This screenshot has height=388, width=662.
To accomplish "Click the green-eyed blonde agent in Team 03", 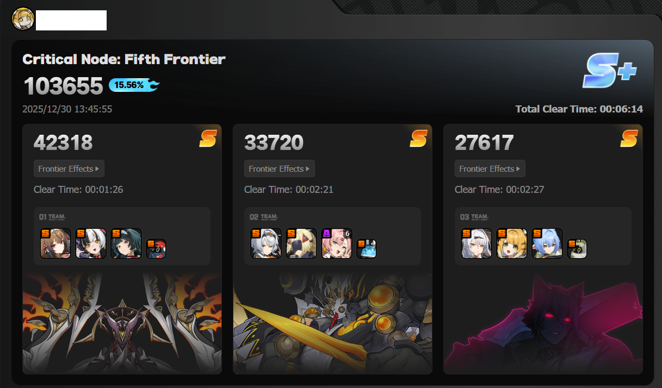I will 512,243.
